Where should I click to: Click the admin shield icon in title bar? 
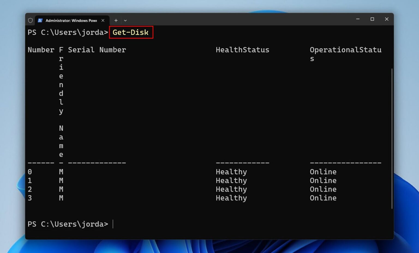(x=30, y=20)
